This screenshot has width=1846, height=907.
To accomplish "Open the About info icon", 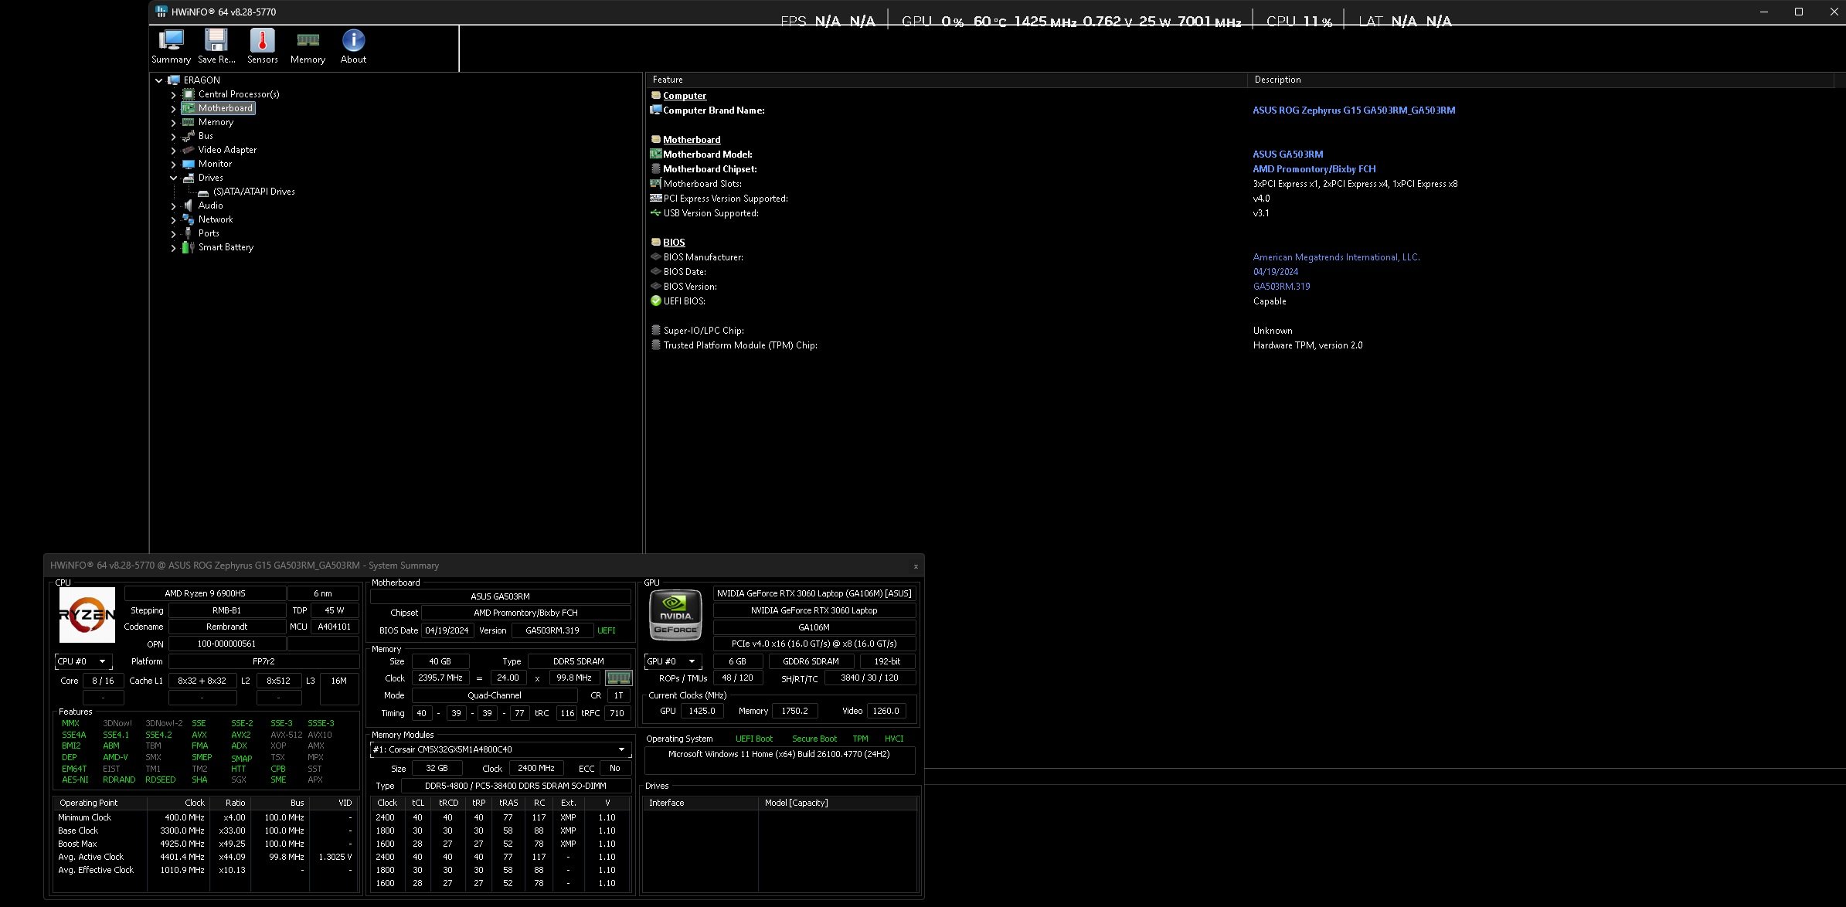I will (x=353, y=46).
